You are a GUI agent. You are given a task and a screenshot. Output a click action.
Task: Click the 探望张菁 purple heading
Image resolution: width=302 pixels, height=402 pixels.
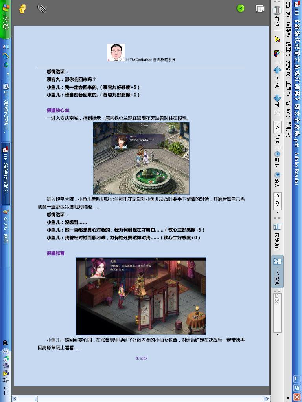55,253
